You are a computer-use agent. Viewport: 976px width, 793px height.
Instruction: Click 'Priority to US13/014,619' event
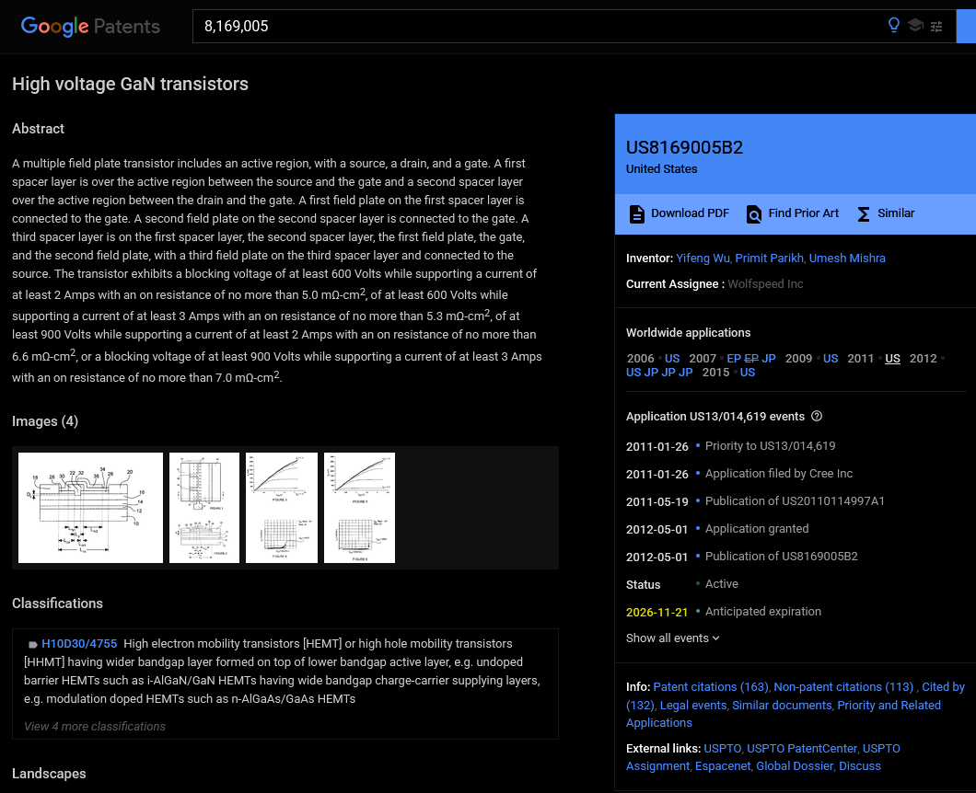coord(770,446)
